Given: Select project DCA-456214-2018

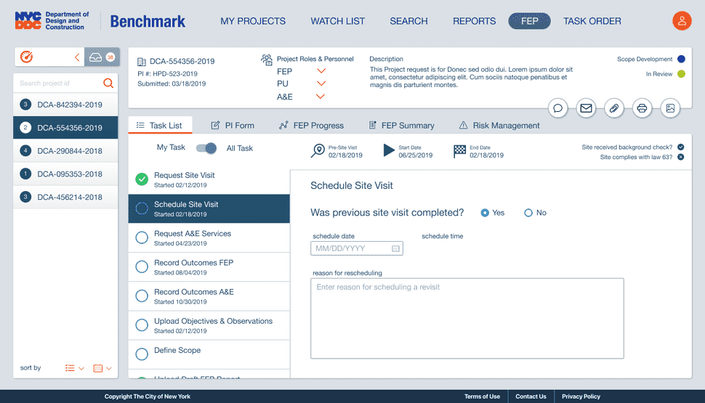Looking at the screenshot, I should tap(65, 197).
